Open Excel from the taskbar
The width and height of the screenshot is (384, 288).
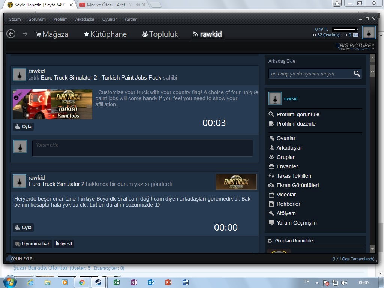tap(116, 282)
